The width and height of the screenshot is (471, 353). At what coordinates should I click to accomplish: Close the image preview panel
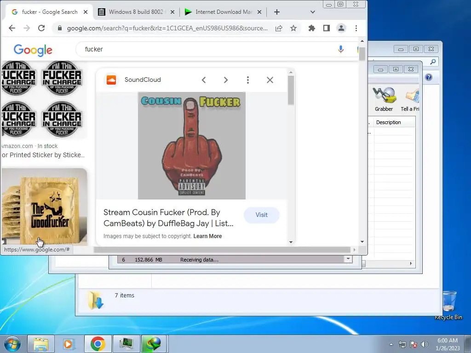270,80
